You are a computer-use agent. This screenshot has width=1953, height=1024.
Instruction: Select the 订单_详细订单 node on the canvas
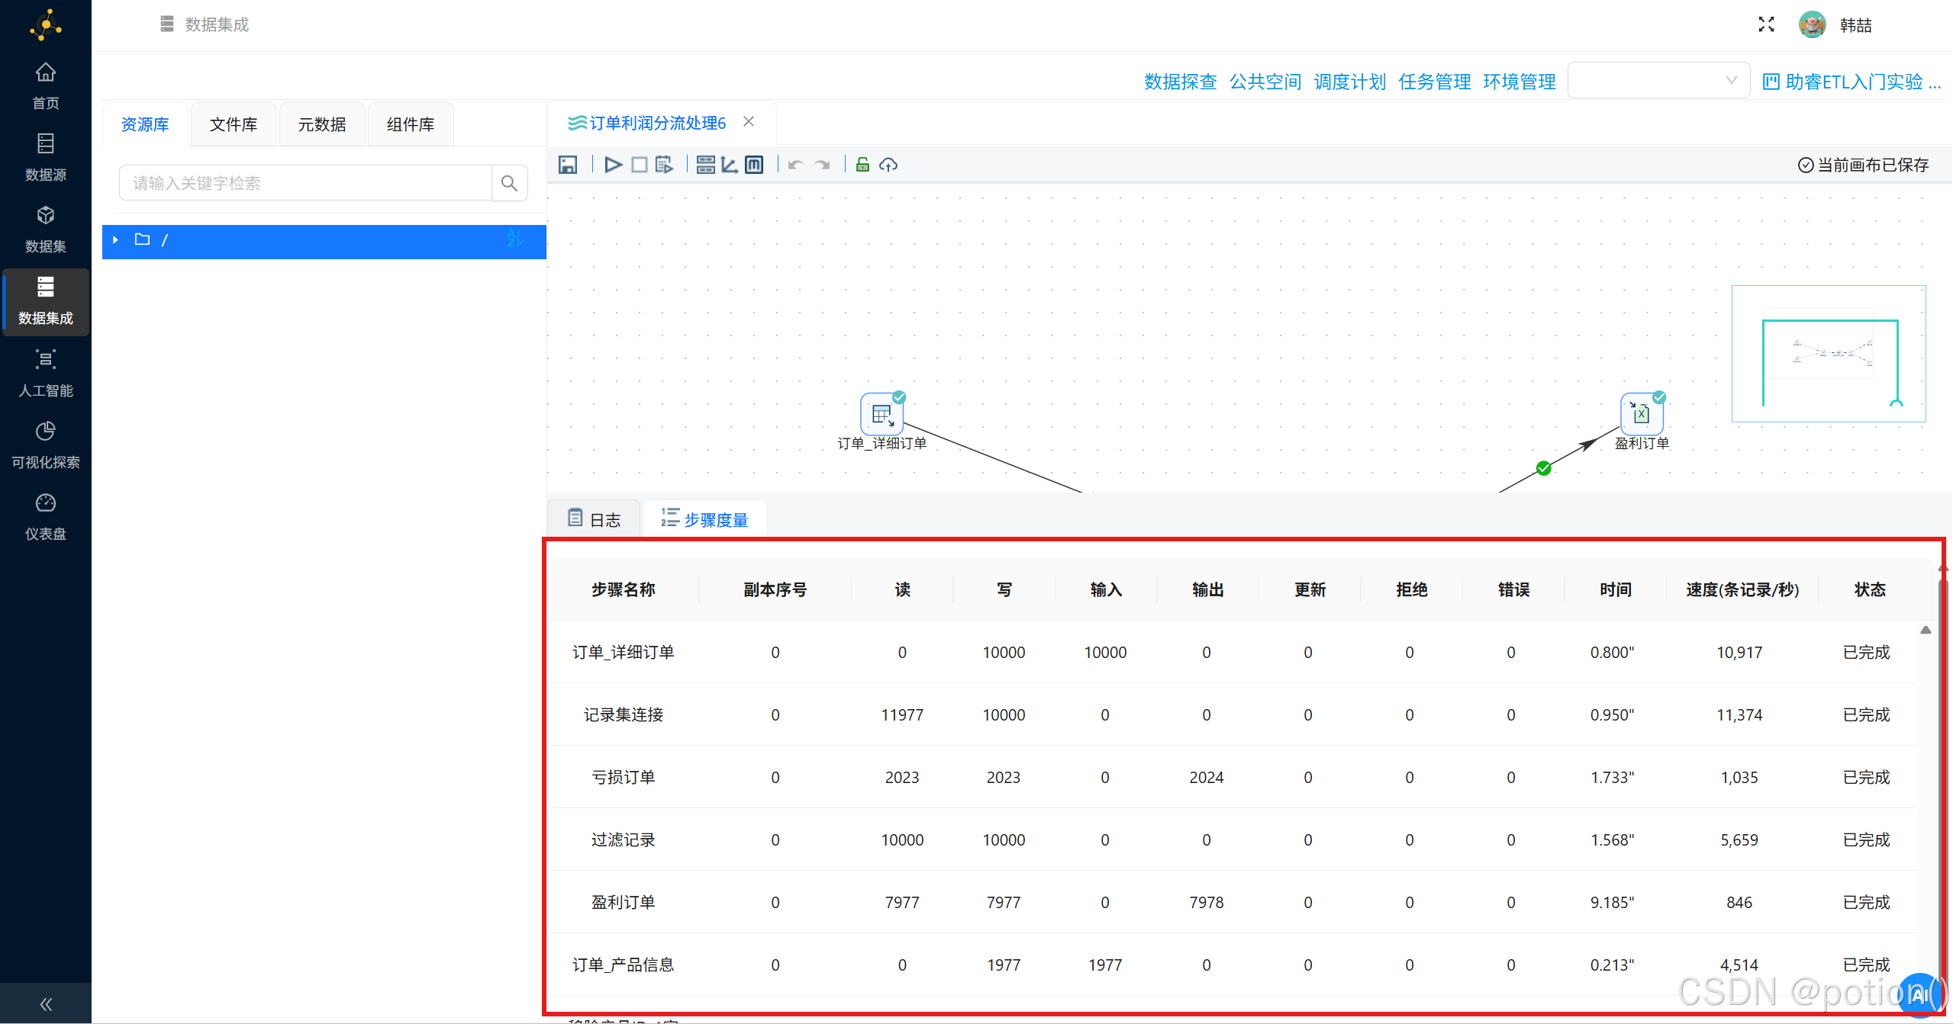click(x=881, y=413)
